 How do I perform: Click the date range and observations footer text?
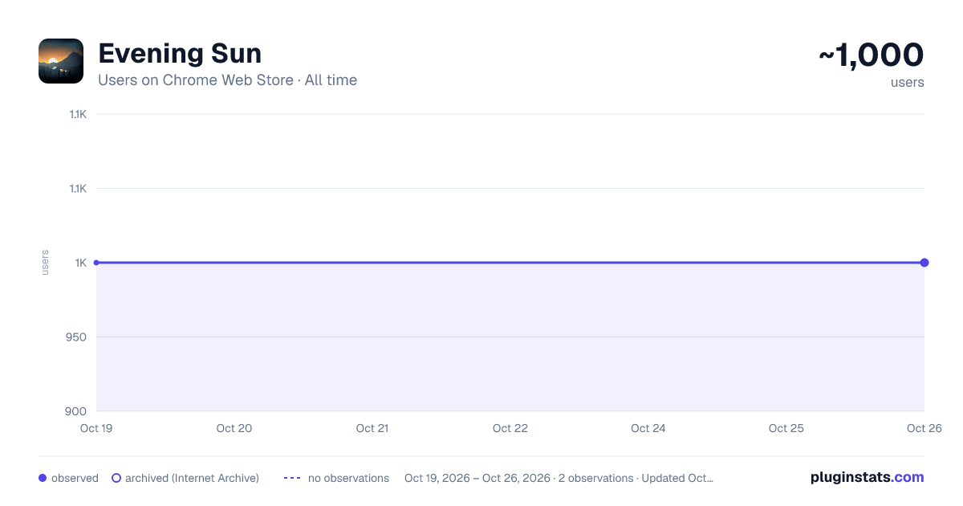[x=559, y=478]
